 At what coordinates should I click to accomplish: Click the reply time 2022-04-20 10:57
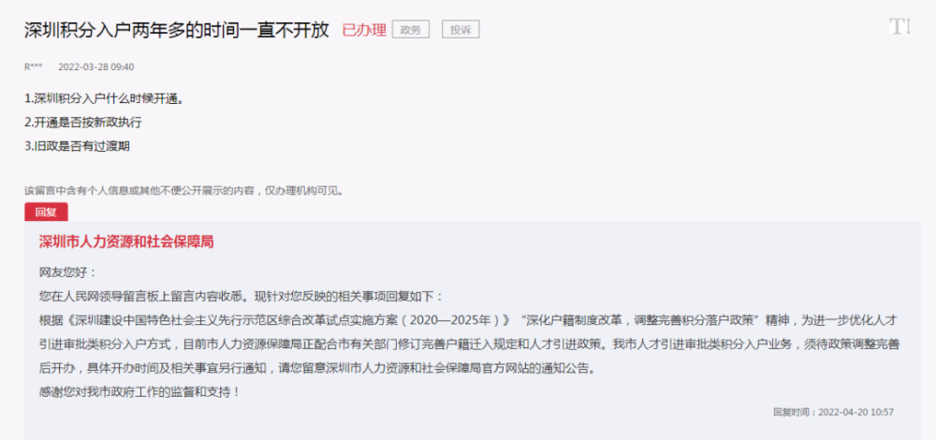tap(833, 412)
